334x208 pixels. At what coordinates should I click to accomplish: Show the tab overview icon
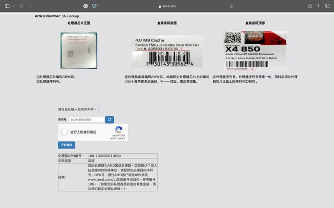click(327, 6)
